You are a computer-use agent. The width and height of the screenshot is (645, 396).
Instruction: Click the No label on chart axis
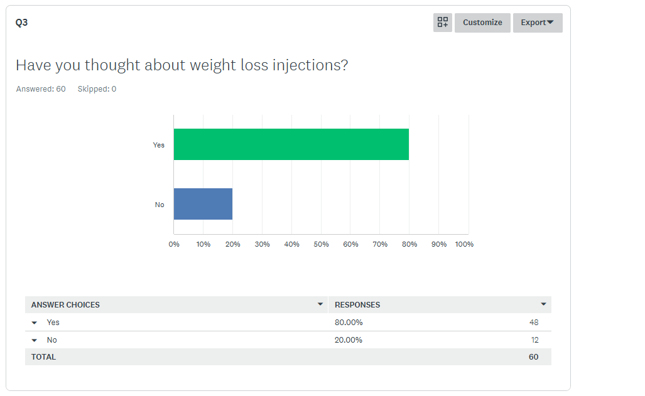pos(160,205)
